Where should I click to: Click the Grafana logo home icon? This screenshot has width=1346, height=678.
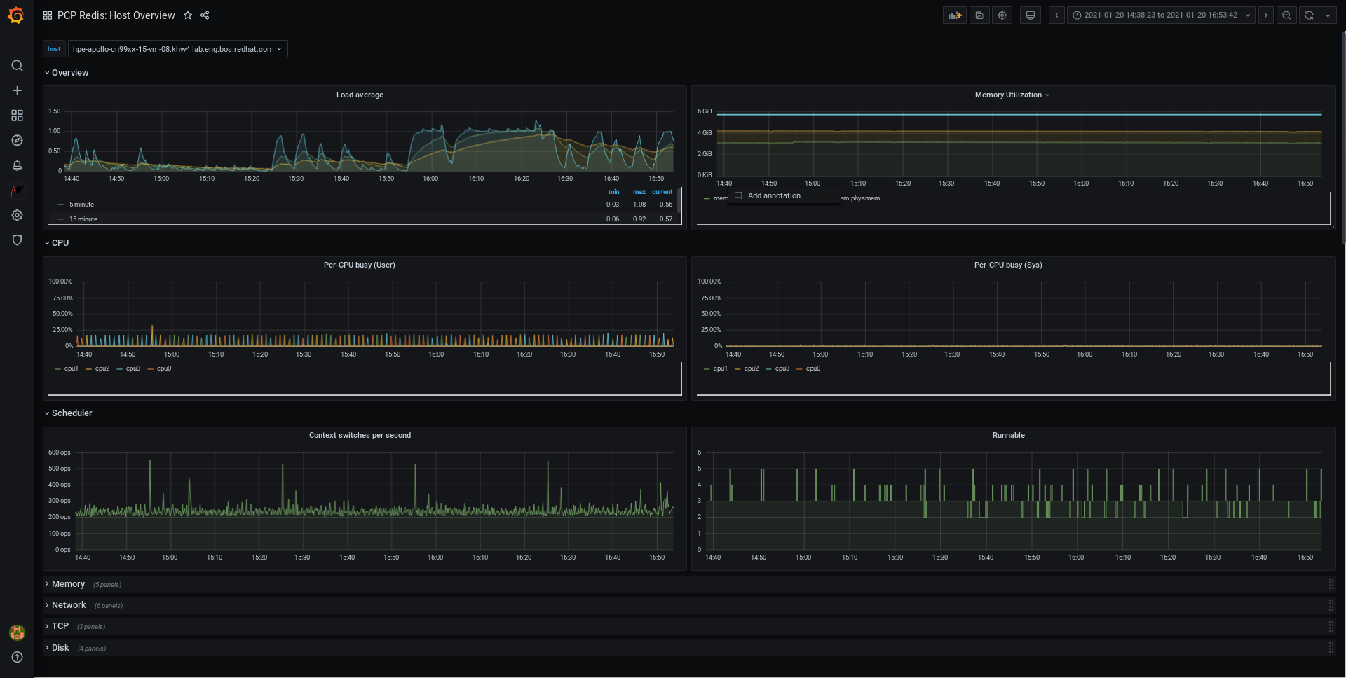pos(16,15)
